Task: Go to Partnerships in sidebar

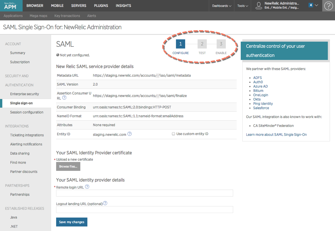Action: pos(20,195)
